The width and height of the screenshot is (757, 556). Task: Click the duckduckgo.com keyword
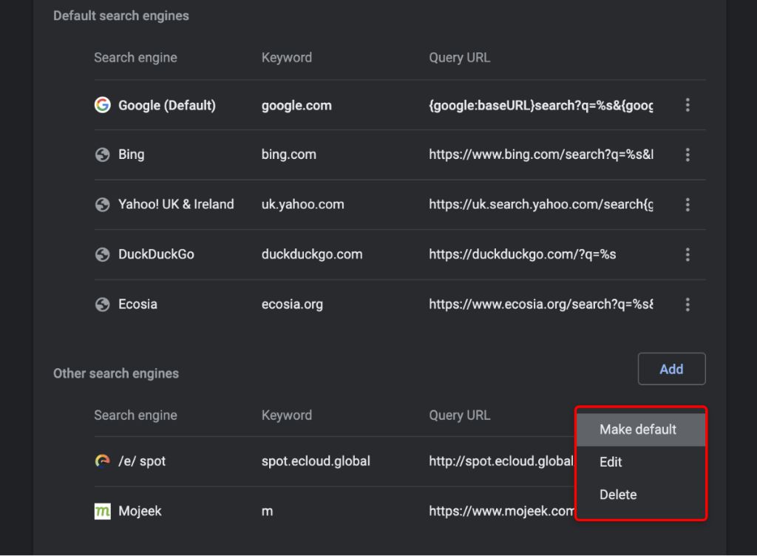pos(312,254)
